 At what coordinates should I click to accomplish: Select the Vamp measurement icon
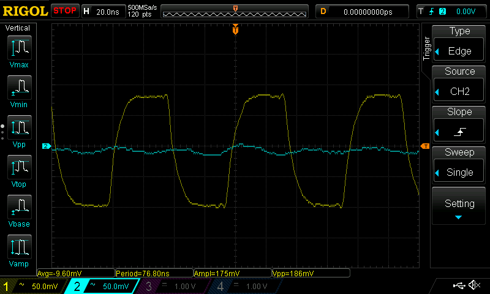[x=20, y=247]
